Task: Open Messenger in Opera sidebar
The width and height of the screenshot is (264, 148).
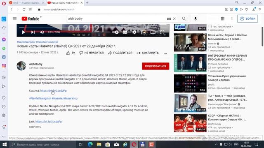Action: [x=4, y=39]
